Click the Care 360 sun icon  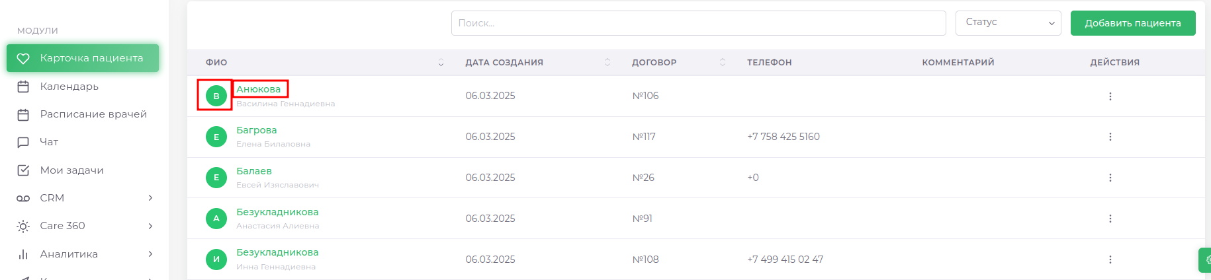(23, 227)
